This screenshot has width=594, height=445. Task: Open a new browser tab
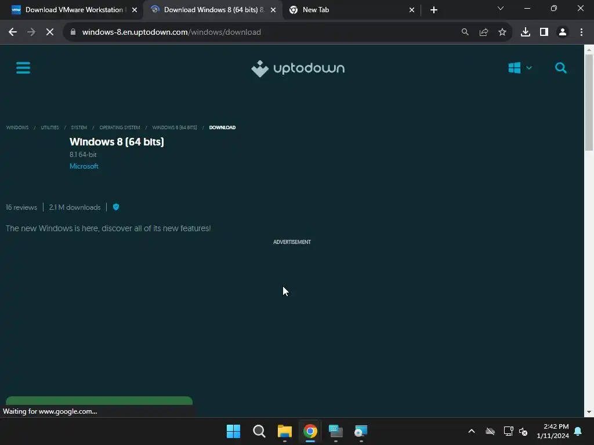(x=434, y=10)
